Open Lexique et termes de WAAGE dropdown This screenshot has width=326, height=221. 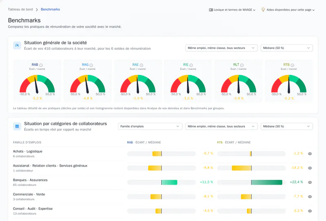[232, 10]
